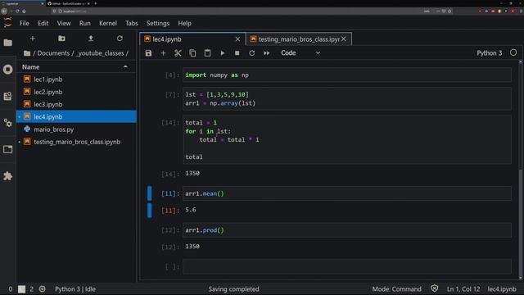
Task: Collapse the arr1.mean() cell via blue bar
Action: pyautogui.click(x=150, y=193)
